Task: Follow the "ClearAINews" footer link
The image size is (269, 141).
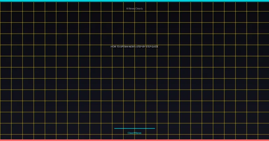Action: (134, 133)
